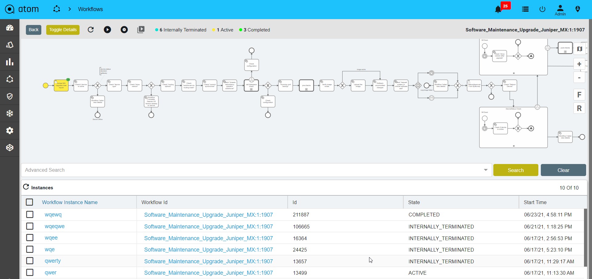Open the bar chart analytics sidebar icon

(x=10, y=62)
